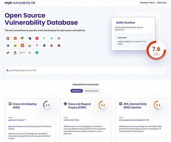Select the Swift ecosystem icon
The height and width of the screenshot is (142, 171).
[23, 46]
